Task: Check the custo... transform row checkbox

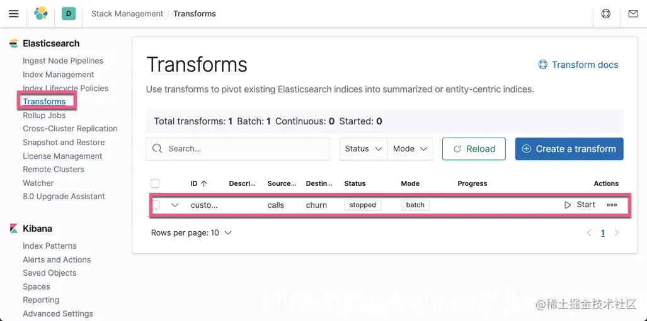Action: (x=156, y=205)
